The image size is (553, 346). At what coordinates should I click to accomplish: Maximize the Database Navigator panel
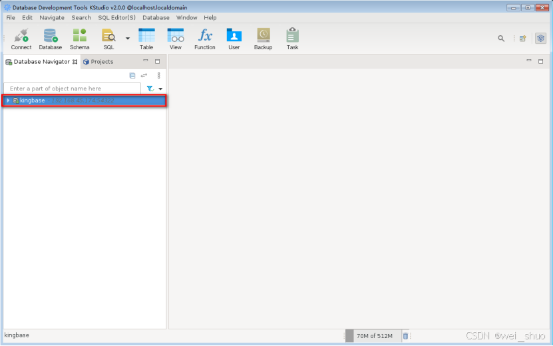[157, 61]
